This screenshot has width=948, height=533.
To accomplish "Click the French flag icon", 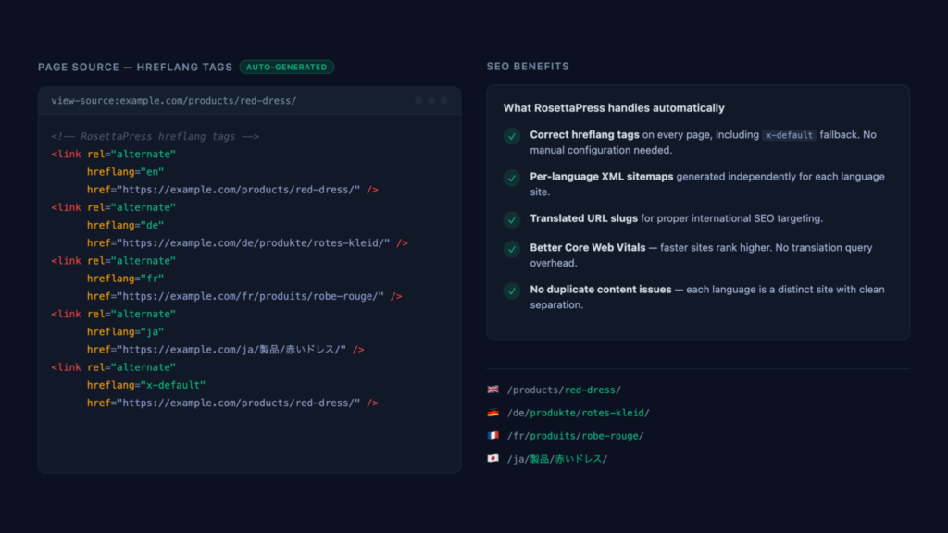I will tap(493, 436).
